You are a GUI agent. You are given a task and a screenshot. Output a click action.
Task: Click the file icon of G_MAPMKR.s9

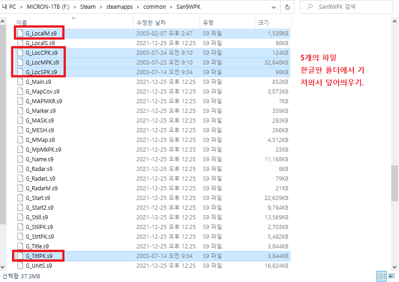coord(20,101)
